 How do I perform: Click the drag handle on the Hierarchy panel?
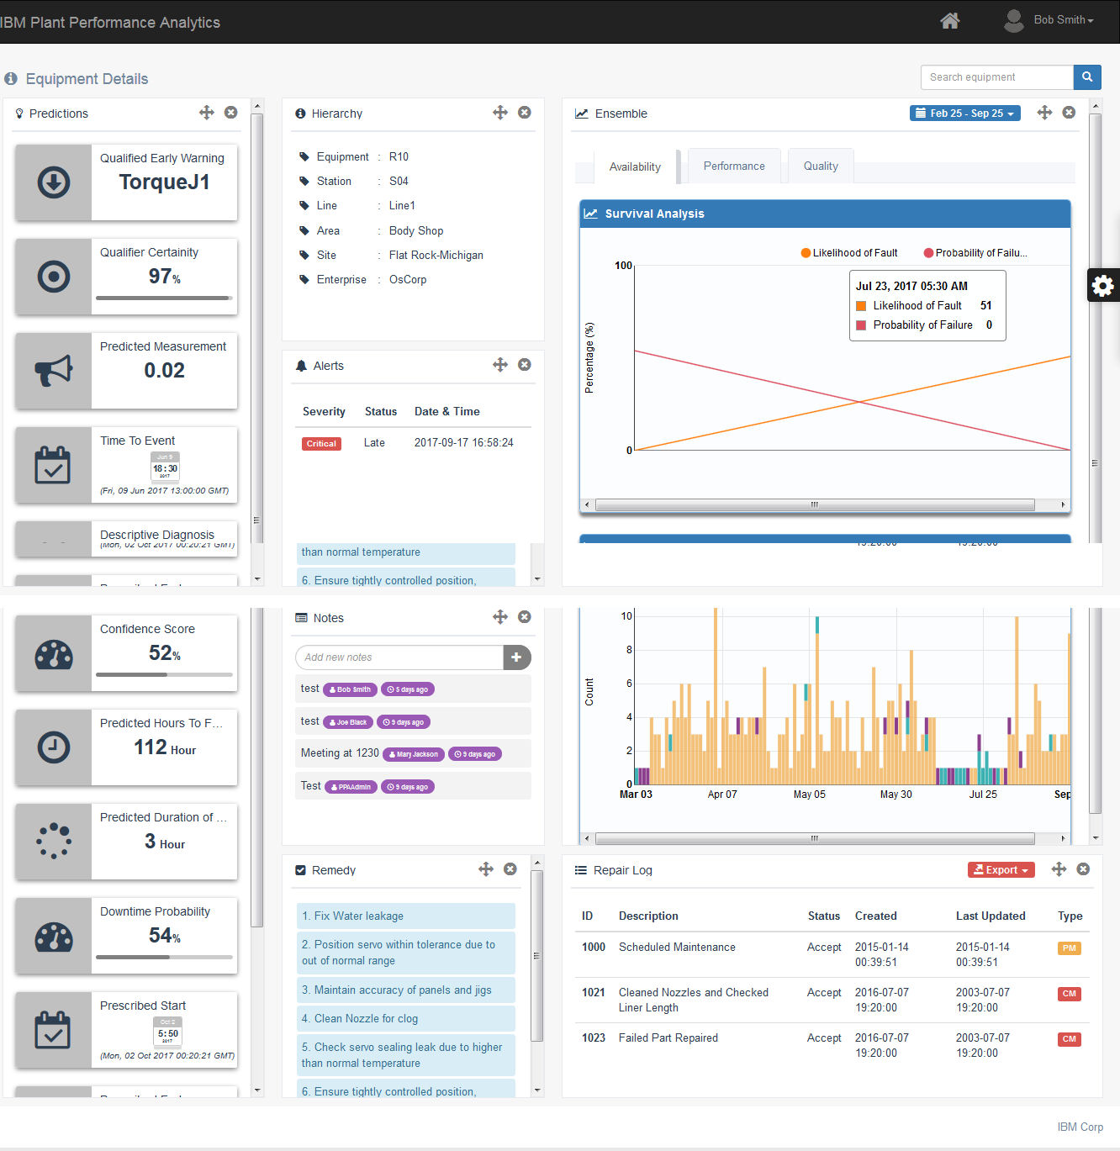pyautogui.click(x=499, y=112)
